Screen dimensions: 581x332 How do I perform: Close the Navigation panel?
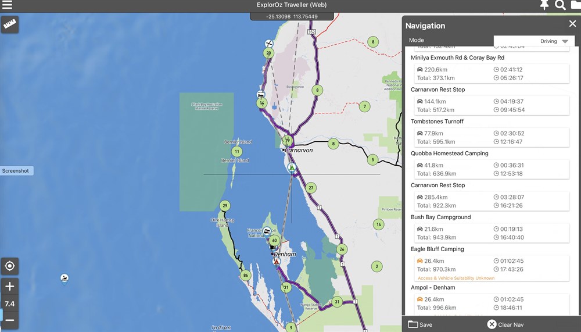coord(572,24)
